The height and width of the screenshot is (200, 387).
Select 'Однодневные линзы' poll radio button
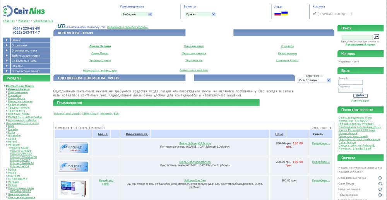click(380, 178)
